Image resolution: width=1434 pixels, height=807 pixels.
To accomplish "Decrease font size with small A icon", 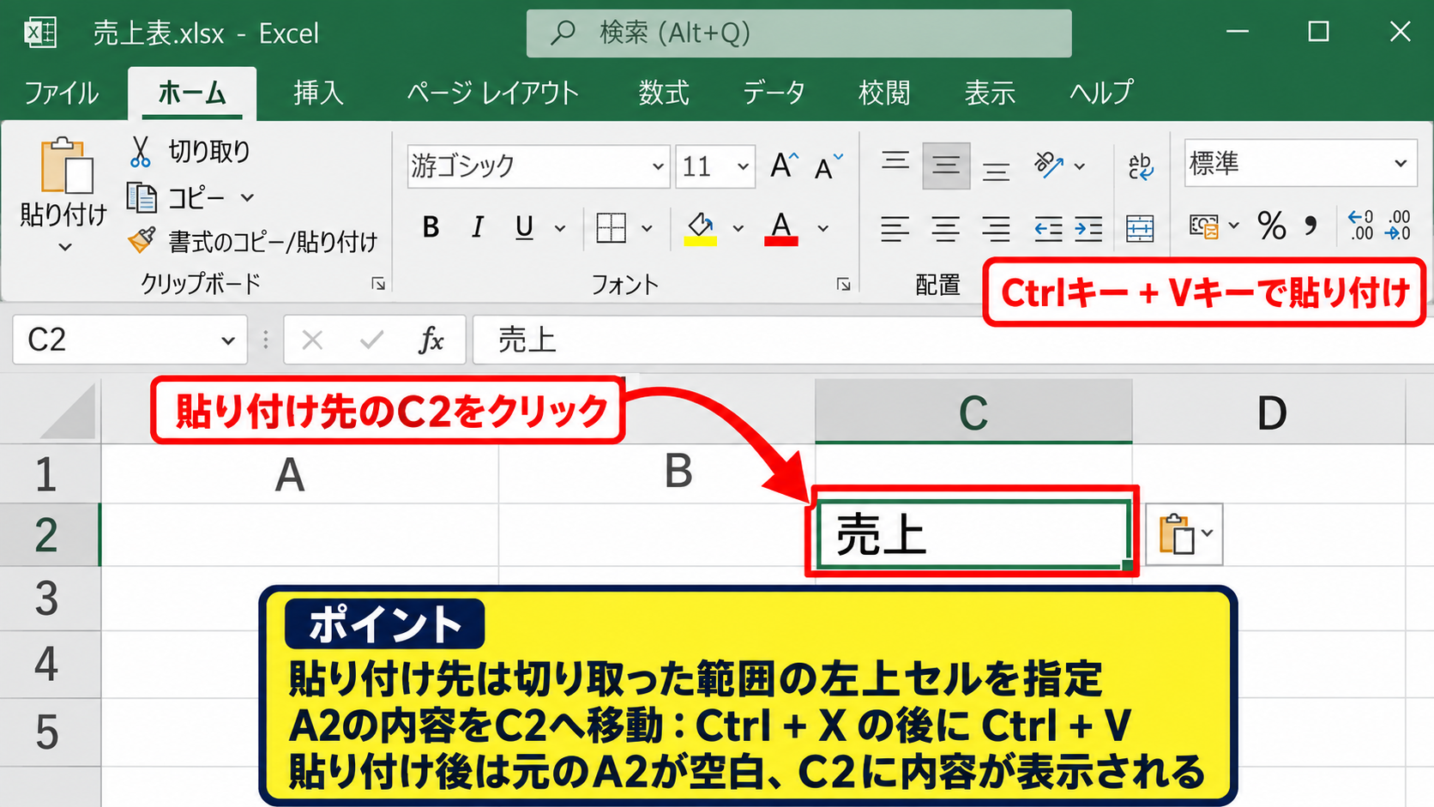I will [828, 166].
